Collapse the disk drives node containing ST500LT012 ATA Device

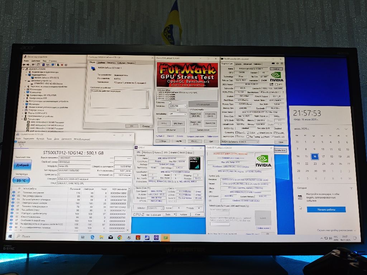coord(25,81)
